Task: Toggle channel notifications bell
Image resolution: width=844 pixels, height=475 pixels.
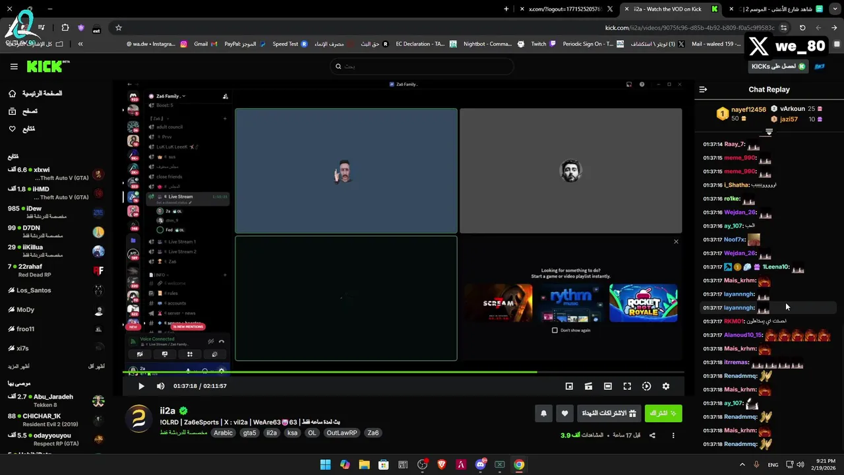Action: pos(543,414)
